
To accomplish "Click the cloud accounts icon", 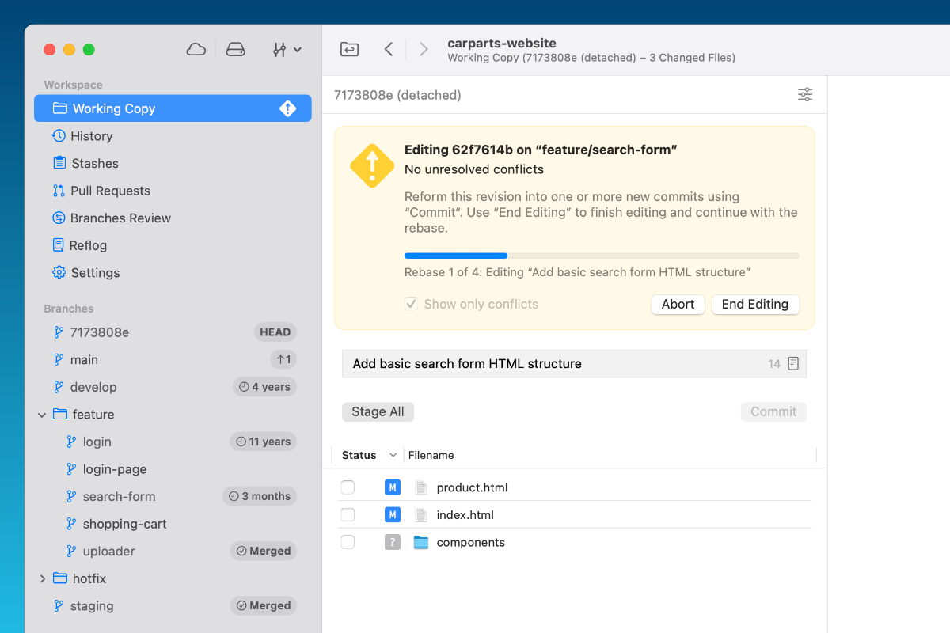I will coord(196,50).
